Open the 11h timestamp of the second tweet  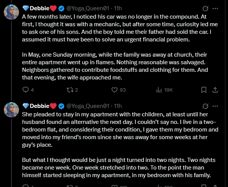pyautogui.click(x=118, y=105)
